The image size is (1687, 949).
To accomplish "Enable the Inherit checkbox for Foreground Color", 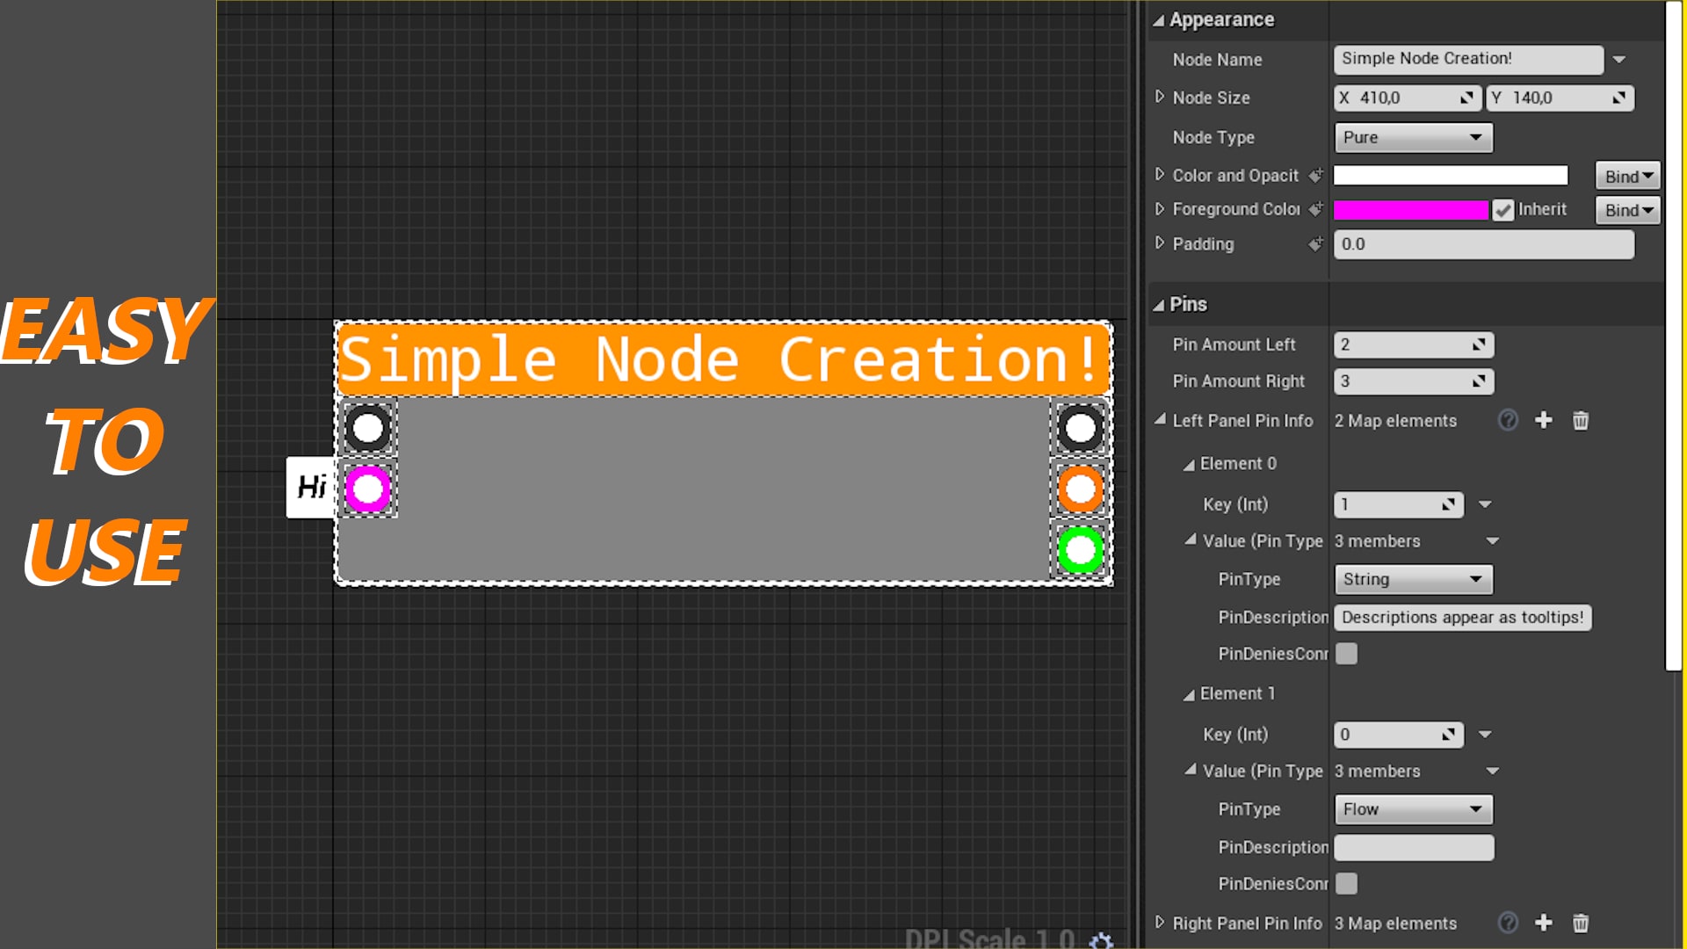I will coord(1503,210).
